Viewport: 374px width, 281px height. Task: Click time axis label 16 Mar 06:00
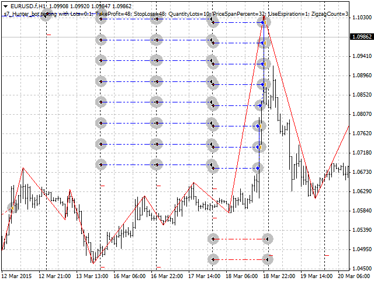coord(130,276)
